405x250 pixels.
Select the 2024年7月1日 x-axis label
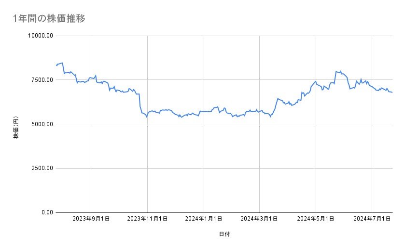click(x=372, y=219)
